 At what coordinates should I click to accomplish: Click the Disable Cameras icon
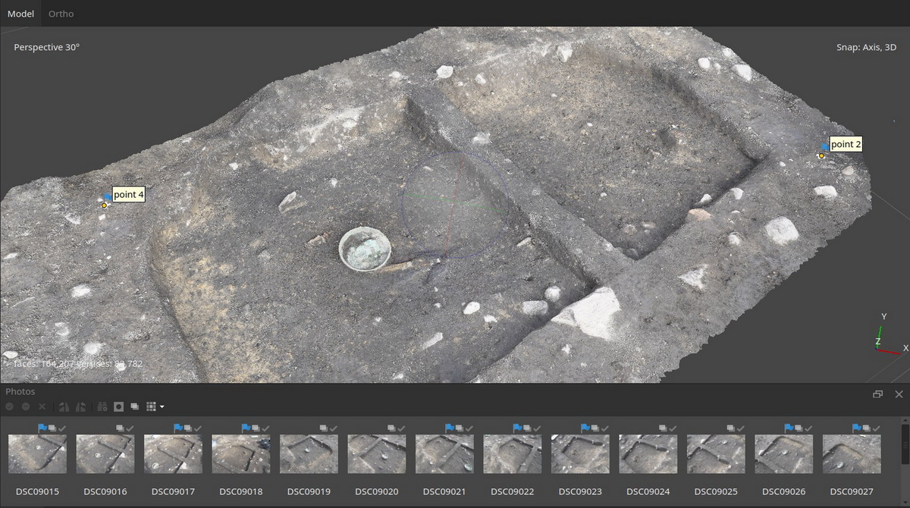[26, 407]
